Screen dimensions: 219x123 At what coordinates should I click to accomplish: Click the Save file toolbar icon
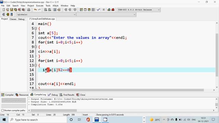pos(12,10)
